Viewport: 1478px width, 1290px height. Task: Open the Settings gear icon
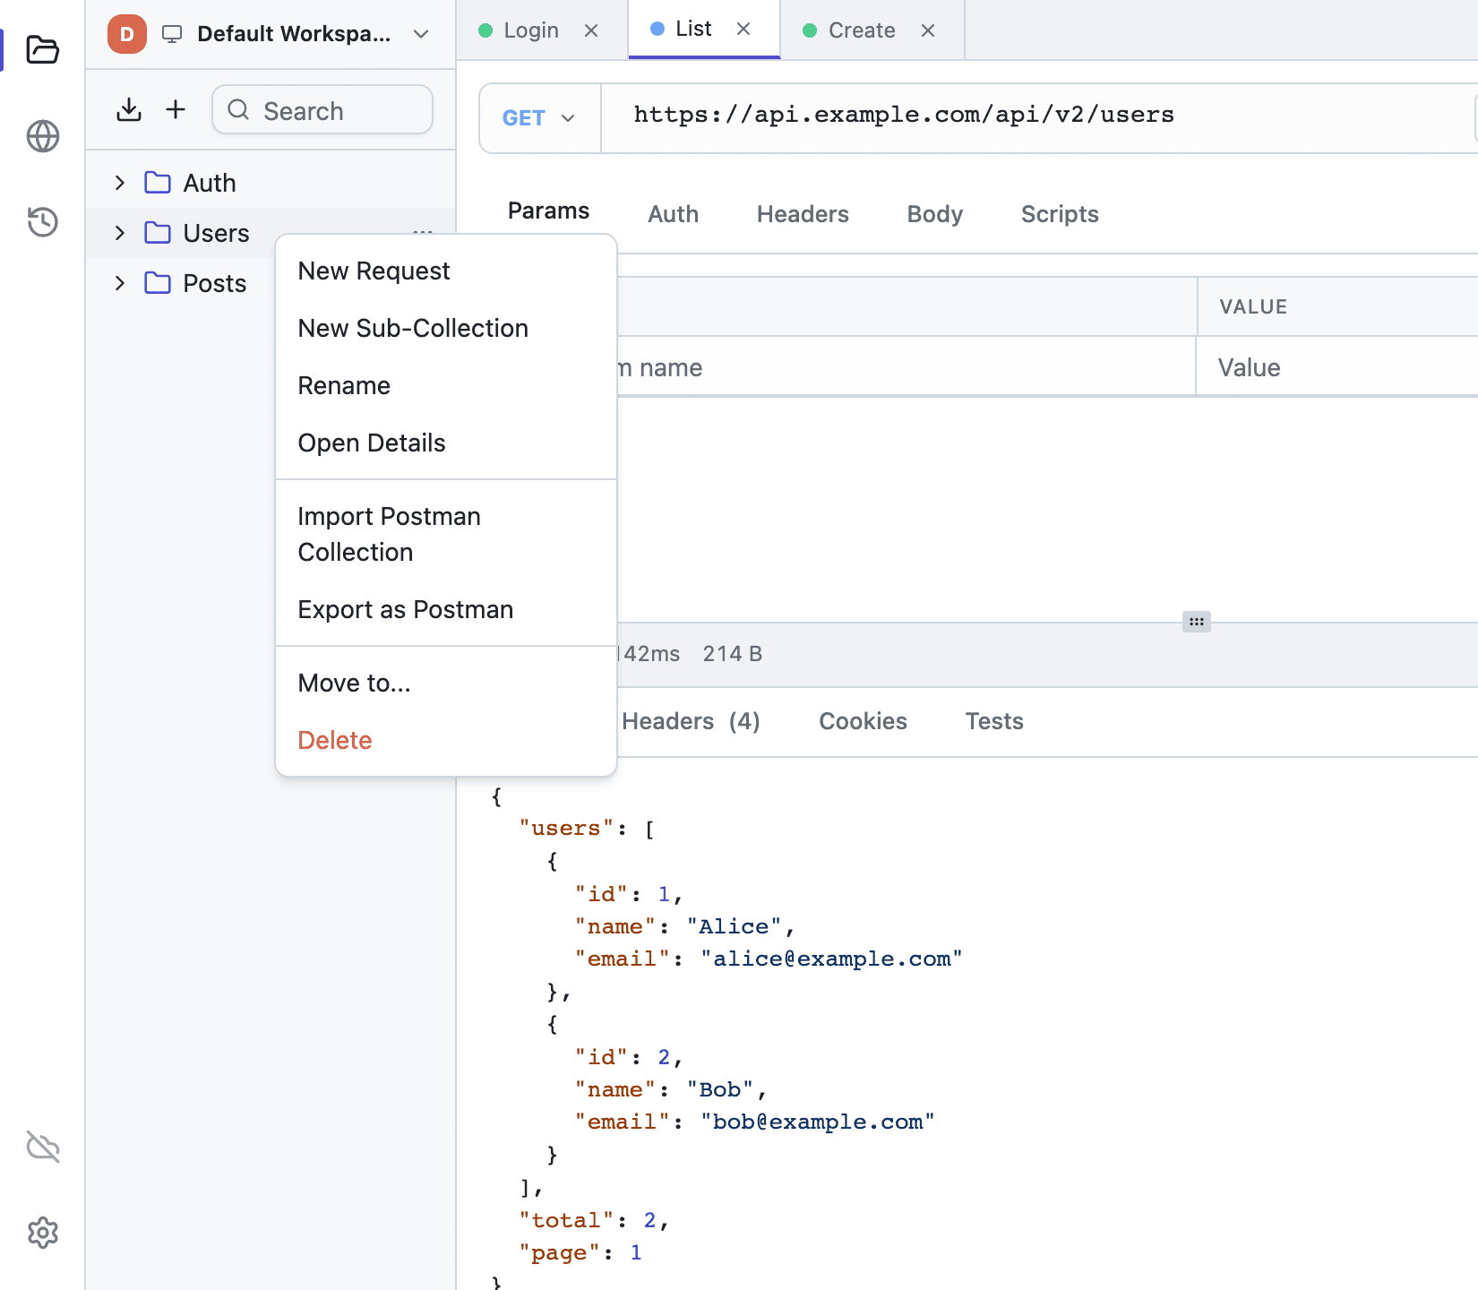coord(42,1234)
